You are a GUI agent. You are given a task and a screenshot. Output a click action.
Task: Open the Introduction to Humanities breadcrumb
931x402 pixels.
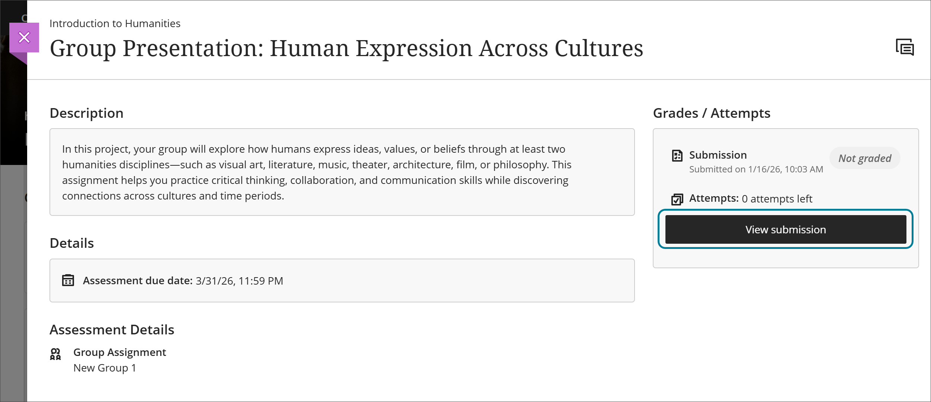tap(115, 23)
